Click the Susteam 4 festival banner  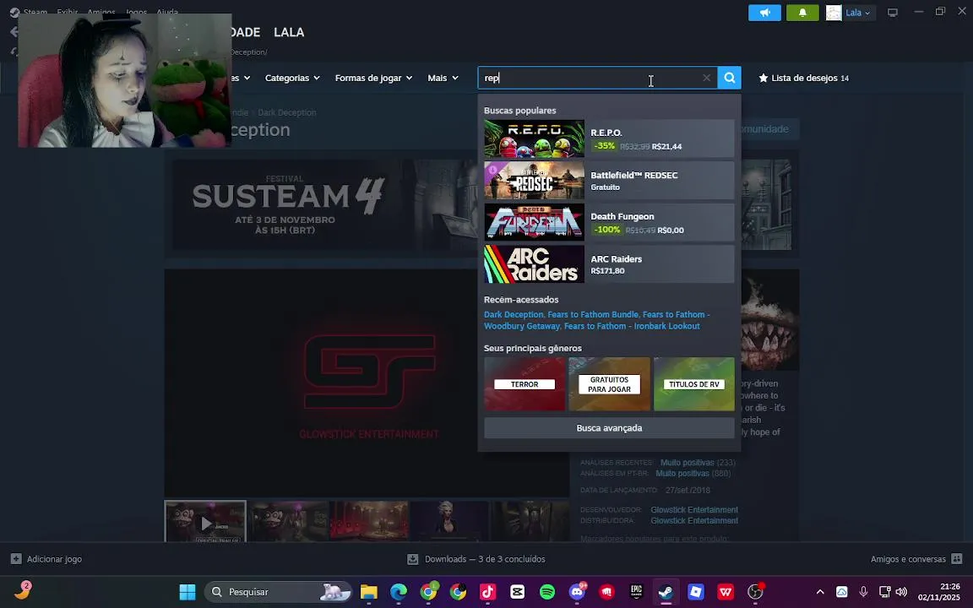coord(323,204)
